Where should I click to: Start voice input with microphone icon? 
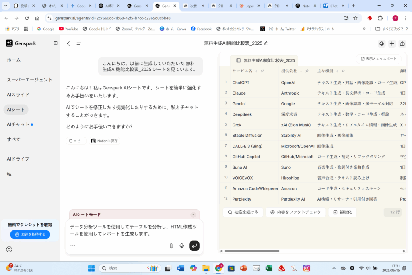pyautogui.click(x=181, y=246)
